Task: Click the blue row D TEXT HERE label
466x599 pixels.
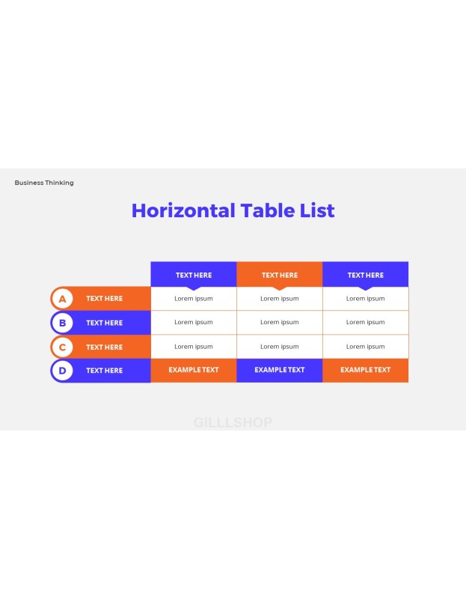Action: click(104, 371)
